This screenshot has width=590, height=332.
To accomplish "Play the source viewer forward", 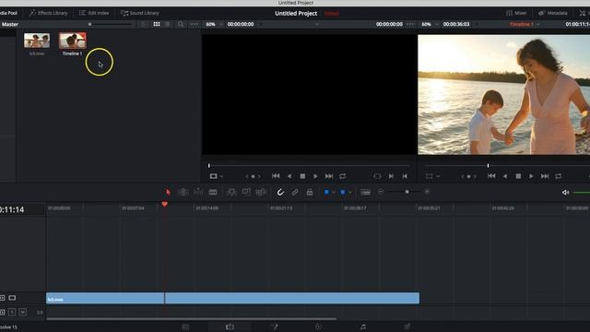I will click(x=315, y=176).
